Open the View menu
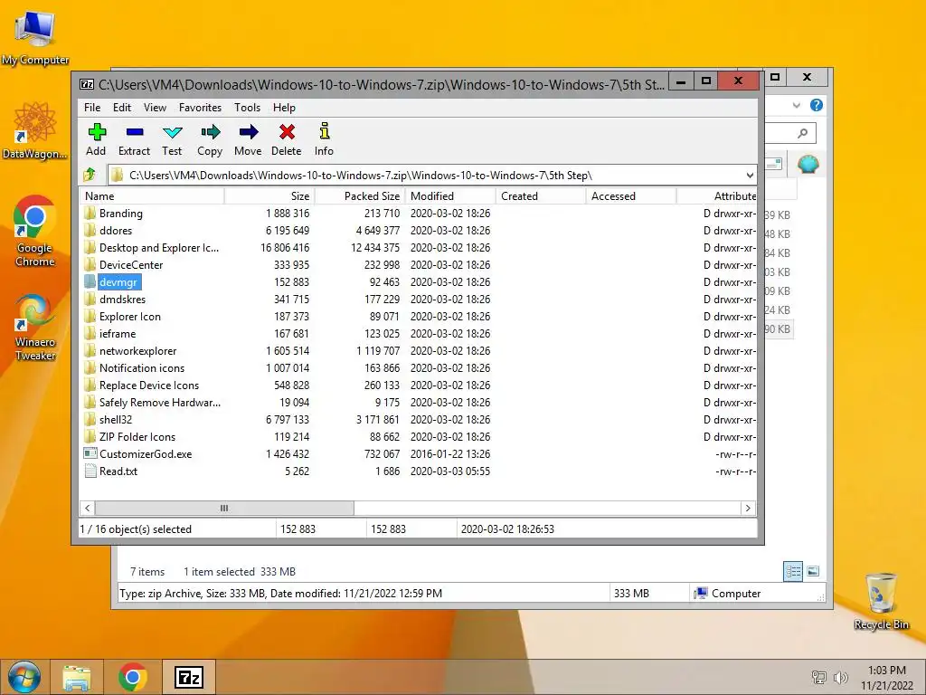 pyautogui.click(x=155, y=108)
